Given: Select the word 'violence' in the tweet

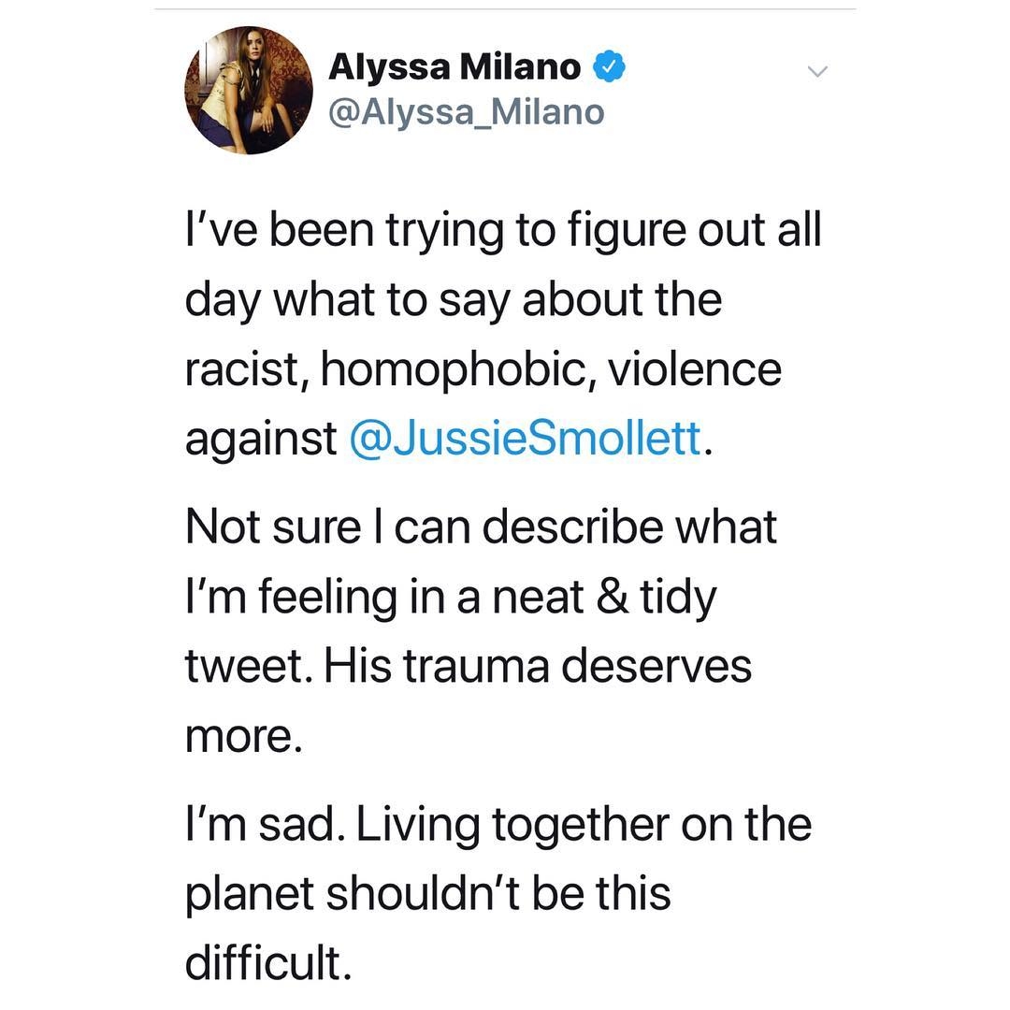Looking at the screenshot, I should click(x=695, y=369).
